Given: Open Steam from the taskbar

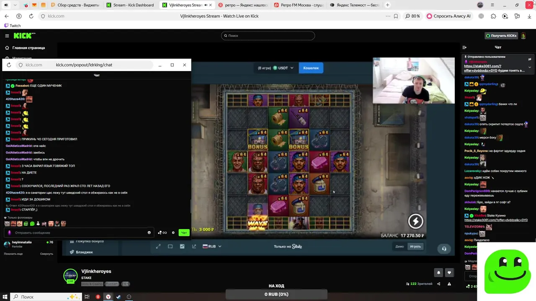Looking at the screenshot, I should pyautogui.click(x=119, y=297).
